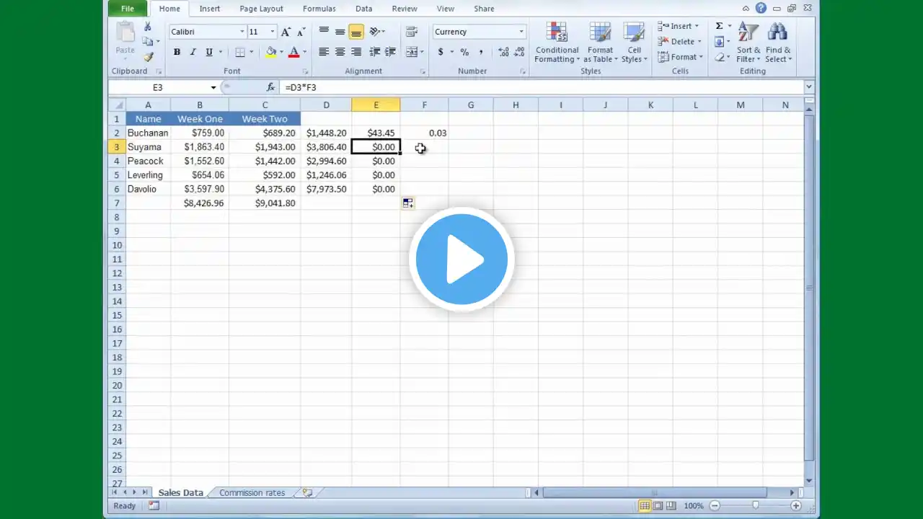Click Delete button in Cells group
Viewport: 923px width, 519px height.
click(x=678, y=42)
